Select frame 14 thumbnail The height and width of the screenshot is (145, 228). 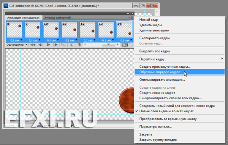124,30
